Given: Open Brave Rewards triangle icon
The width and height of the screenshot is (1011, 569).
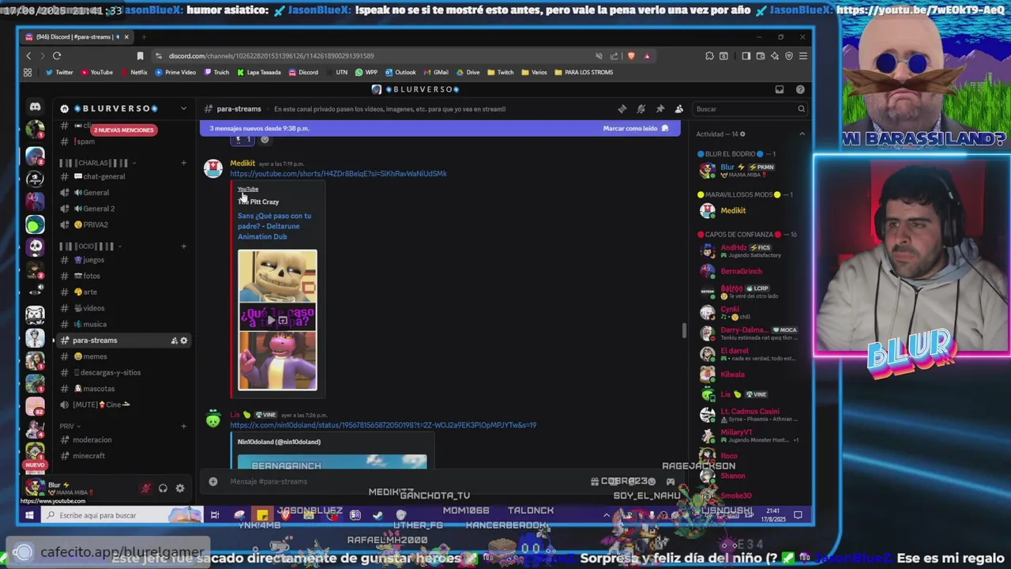Looking at the screenshot, I should [647, 55].
